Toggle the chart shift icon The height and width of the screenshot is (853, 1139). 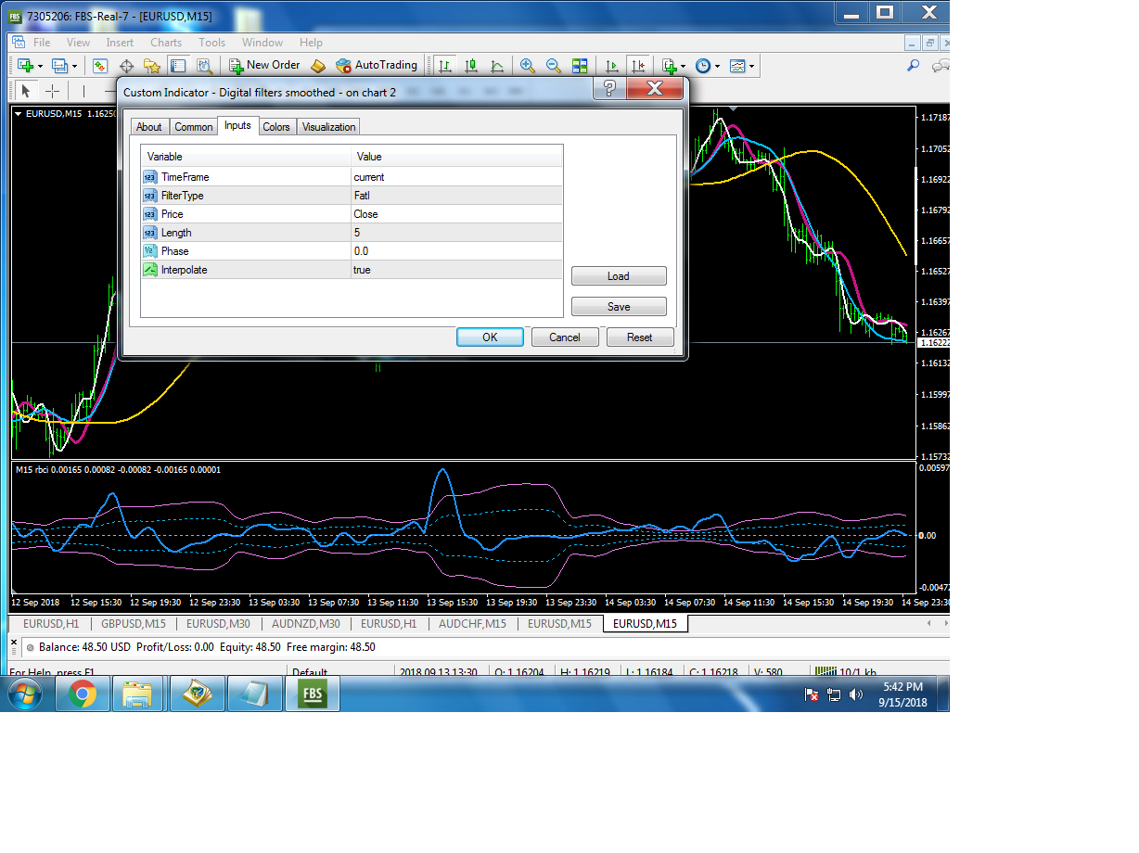[637, 66]
